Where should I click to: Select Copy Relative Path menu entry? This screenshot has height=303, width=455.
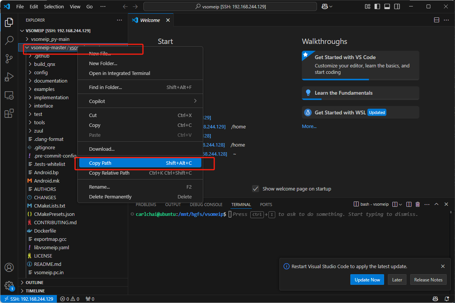[140, 173]
